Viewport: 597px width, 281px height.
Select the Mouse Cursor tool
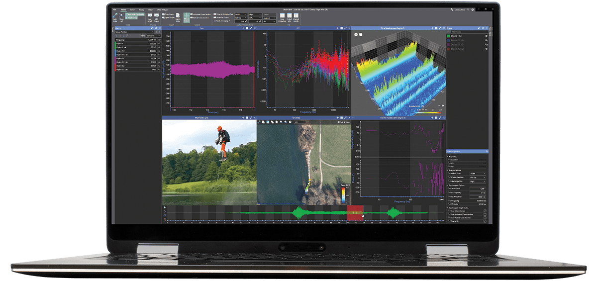click(187, 17)
